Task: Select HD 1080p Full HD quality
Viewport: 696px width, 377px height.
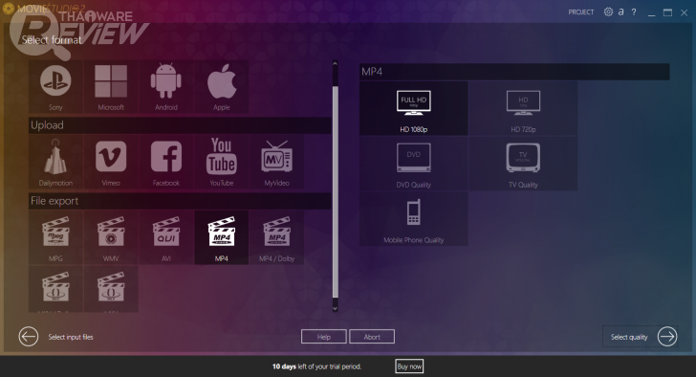Action: coord(414,108)
